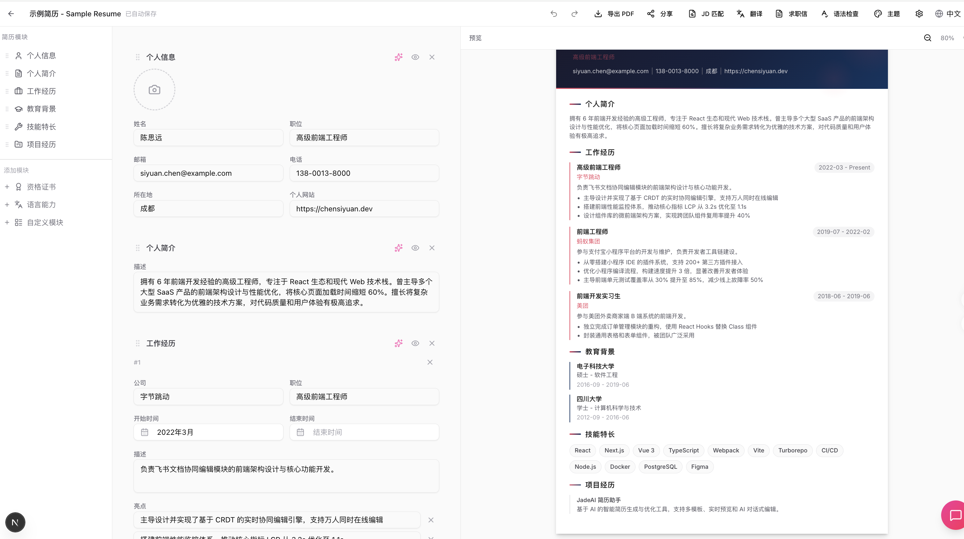964x539 pixels.
Task: Hide 个人信息 module with eye toggle
Action: click(x=415, y=57)
